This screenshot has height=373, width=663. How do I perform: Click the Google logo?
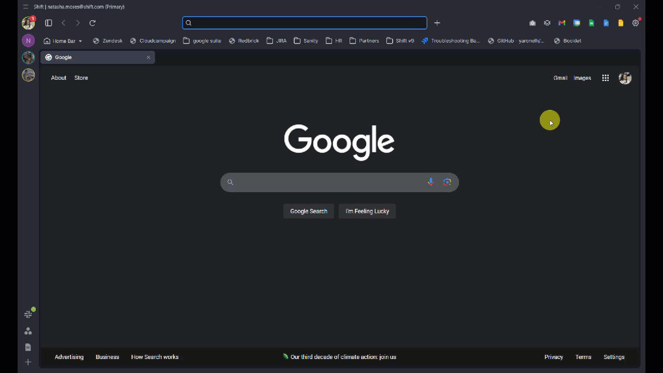[x=339, y=142]
